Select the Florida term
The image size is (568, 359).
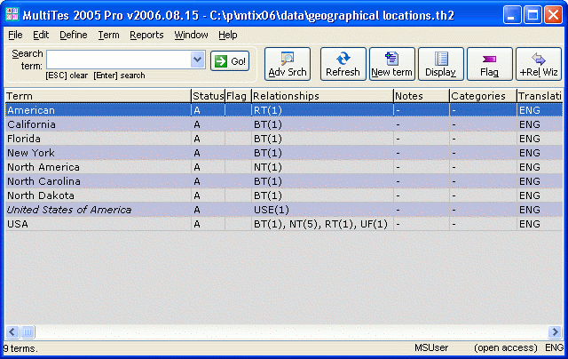click(24, 139)
